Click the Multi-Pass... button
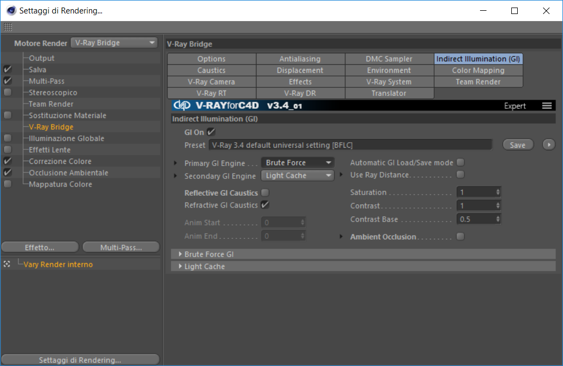 coord(121,247)
